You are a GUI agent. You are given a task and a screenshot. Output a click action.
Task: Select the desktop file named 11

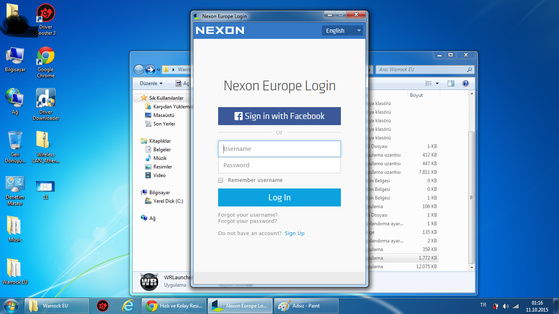coord(45,190)
